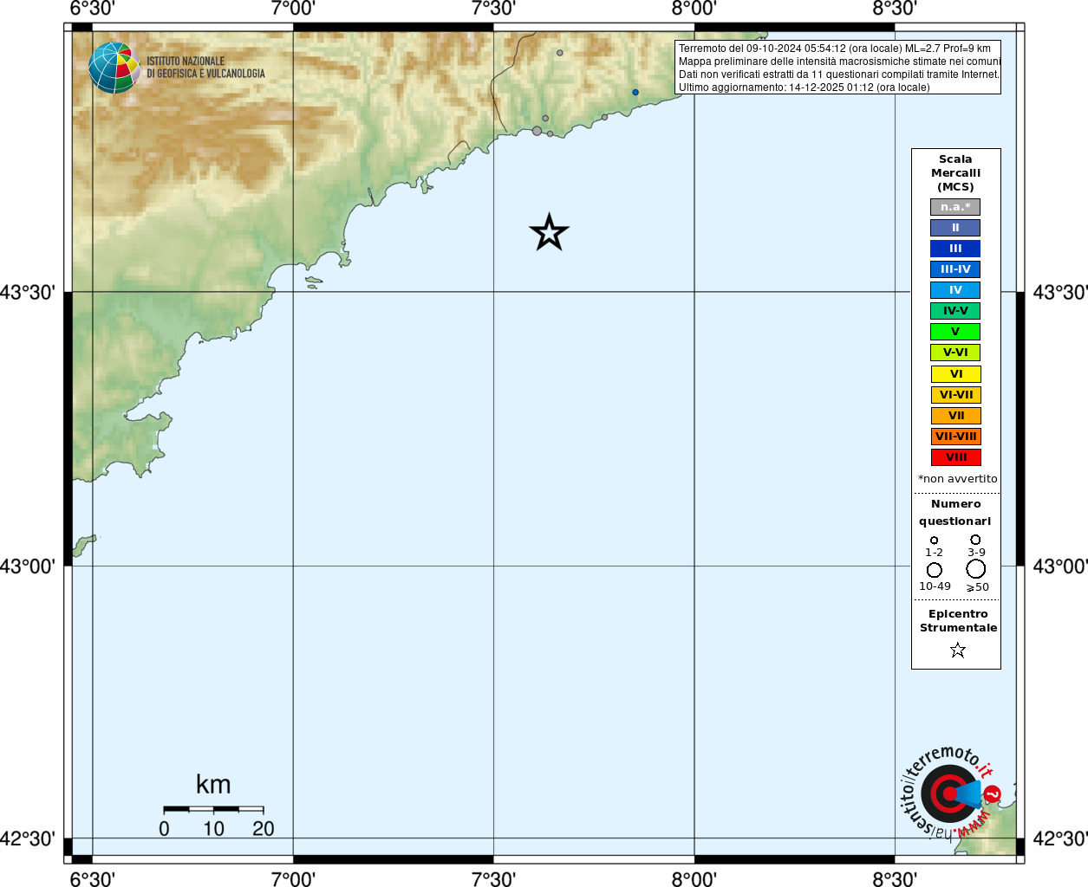Select the green V intensity swatch

[955, 332]
